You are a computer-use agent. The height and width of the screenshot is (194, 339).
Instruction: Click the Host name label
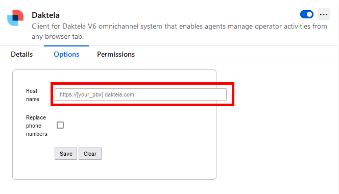click(33, 95)
